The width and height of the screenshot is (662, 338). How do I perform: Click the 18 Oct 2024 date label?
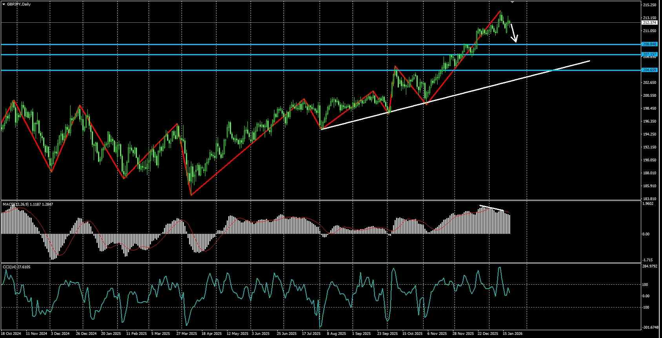pyautogui.click(x=11, y=334)
